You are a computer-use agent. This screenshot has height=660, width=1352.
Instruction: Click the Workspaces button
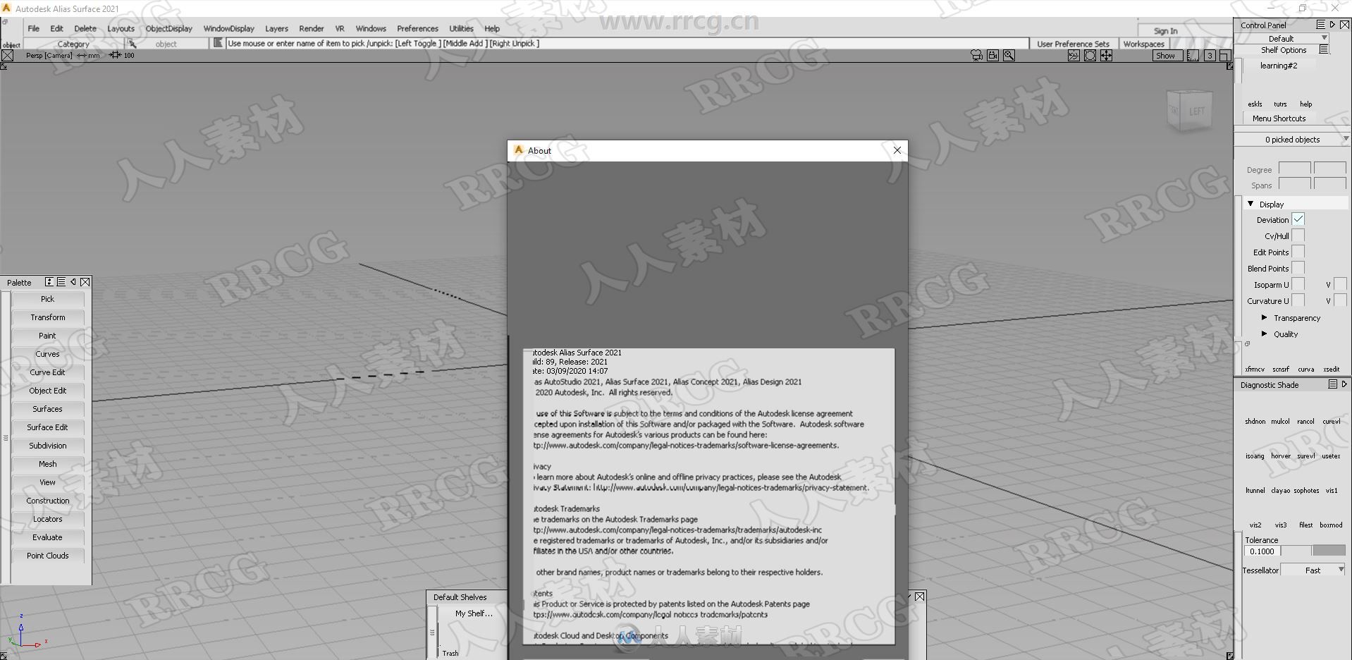tap(1143, 44)
